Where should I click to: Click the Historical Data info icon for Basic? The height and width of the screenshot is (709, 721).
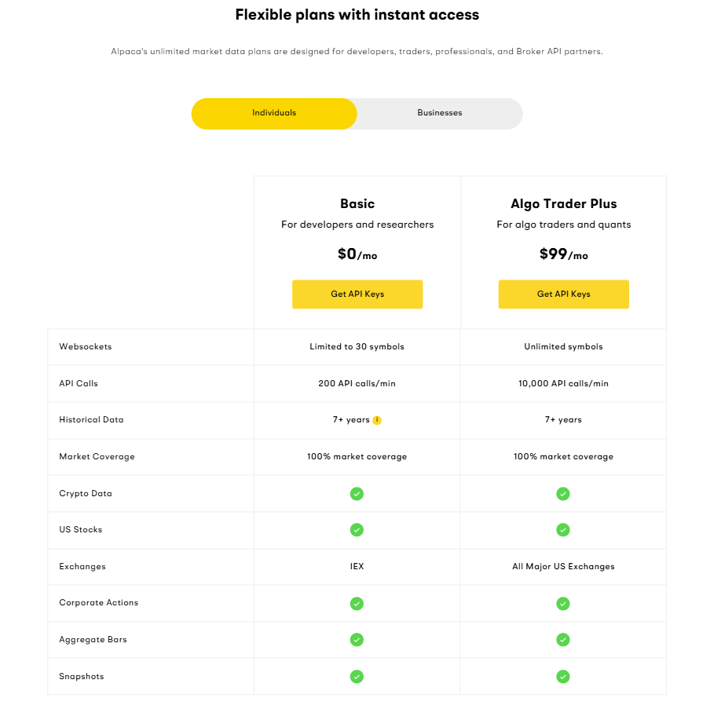click(377, 420)
